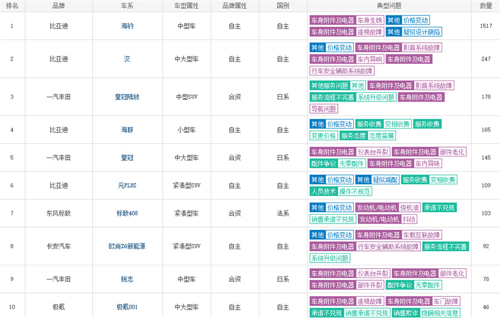This screenshot has width=500, height=318.
Task: Click the 态度蛮横 issue tag
Action: tap(382, 136)
